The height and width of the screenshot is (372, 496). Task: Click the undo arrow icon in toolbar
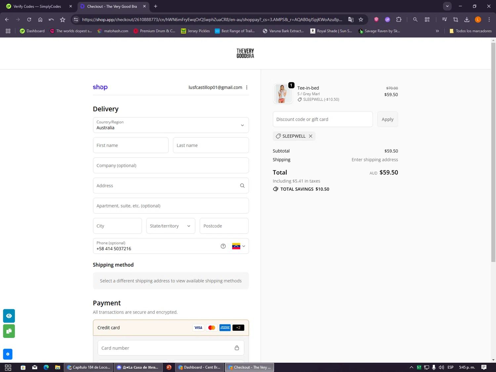[51, 20]
